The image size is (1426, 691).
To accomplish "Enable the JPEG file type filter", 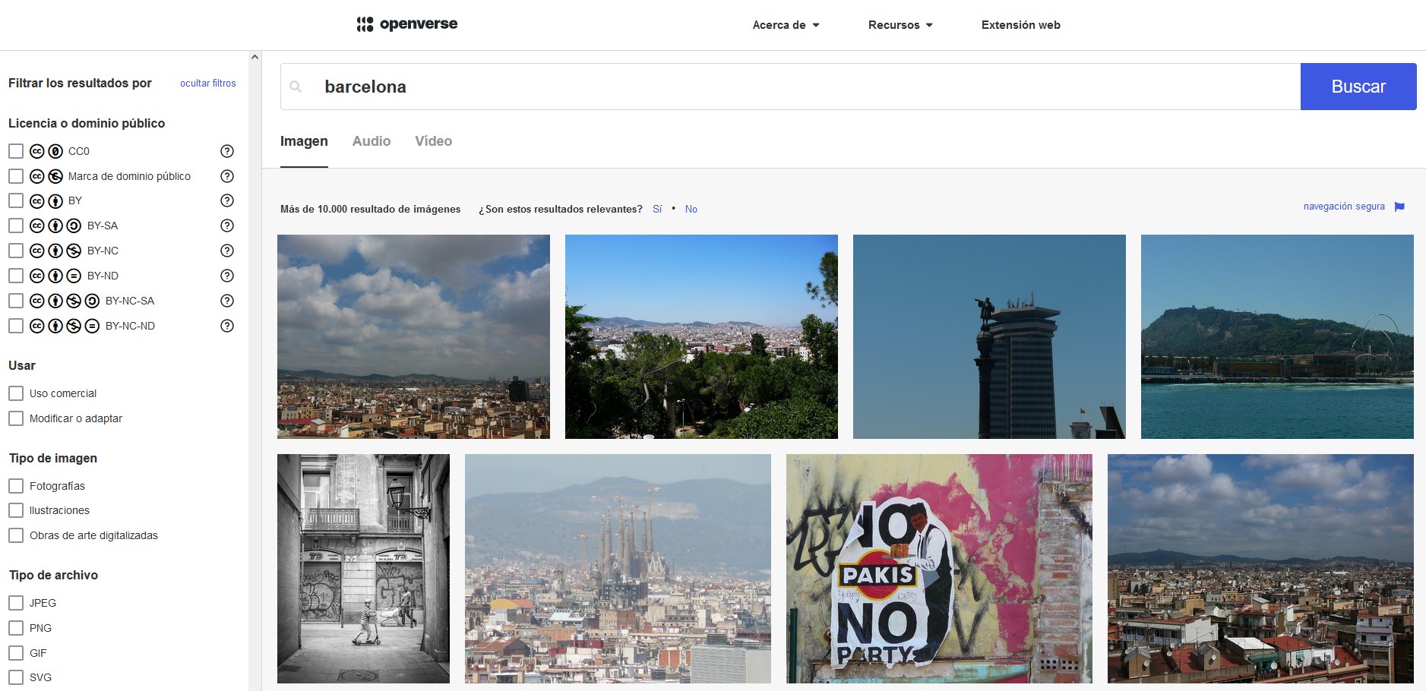I will (x=16, y=602).
